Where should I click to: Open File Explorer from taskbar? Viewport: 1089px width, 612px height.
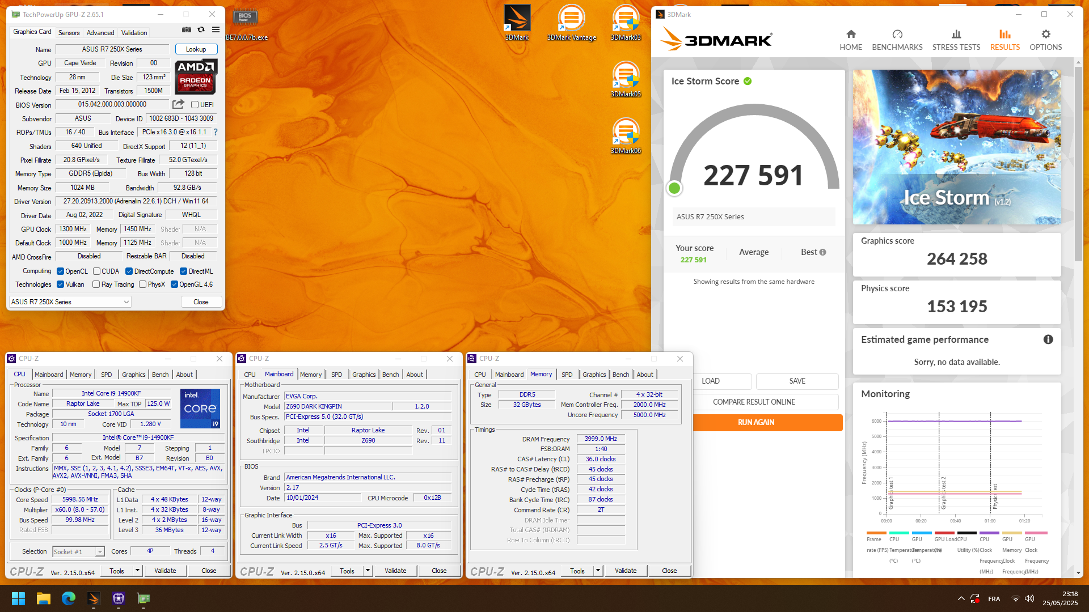click(x=44, y=598)
